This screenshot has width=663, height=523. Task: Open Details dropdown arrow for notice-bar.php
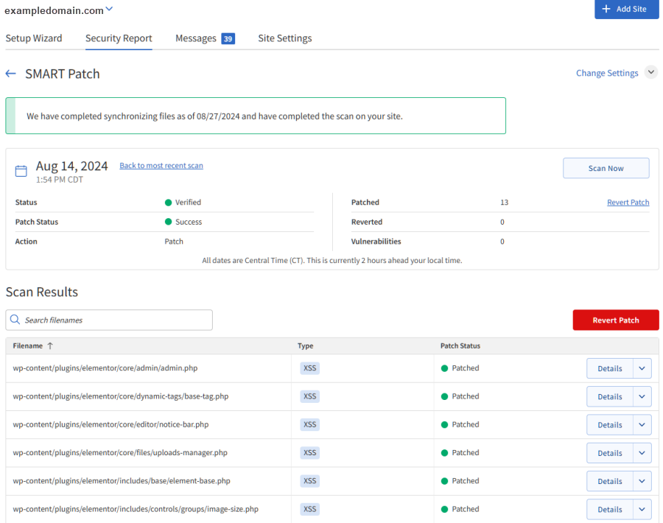[x=642, y=425]
